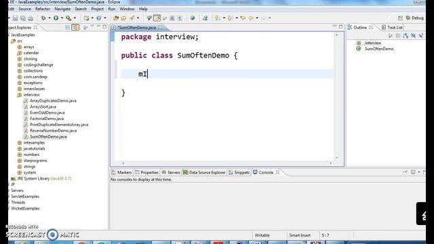Click the Back navigation arrow icon
Screen dimensions: 434x244
251,18
